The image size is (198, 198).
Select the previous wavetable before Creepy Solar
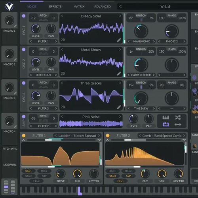[x=62, y=16]
